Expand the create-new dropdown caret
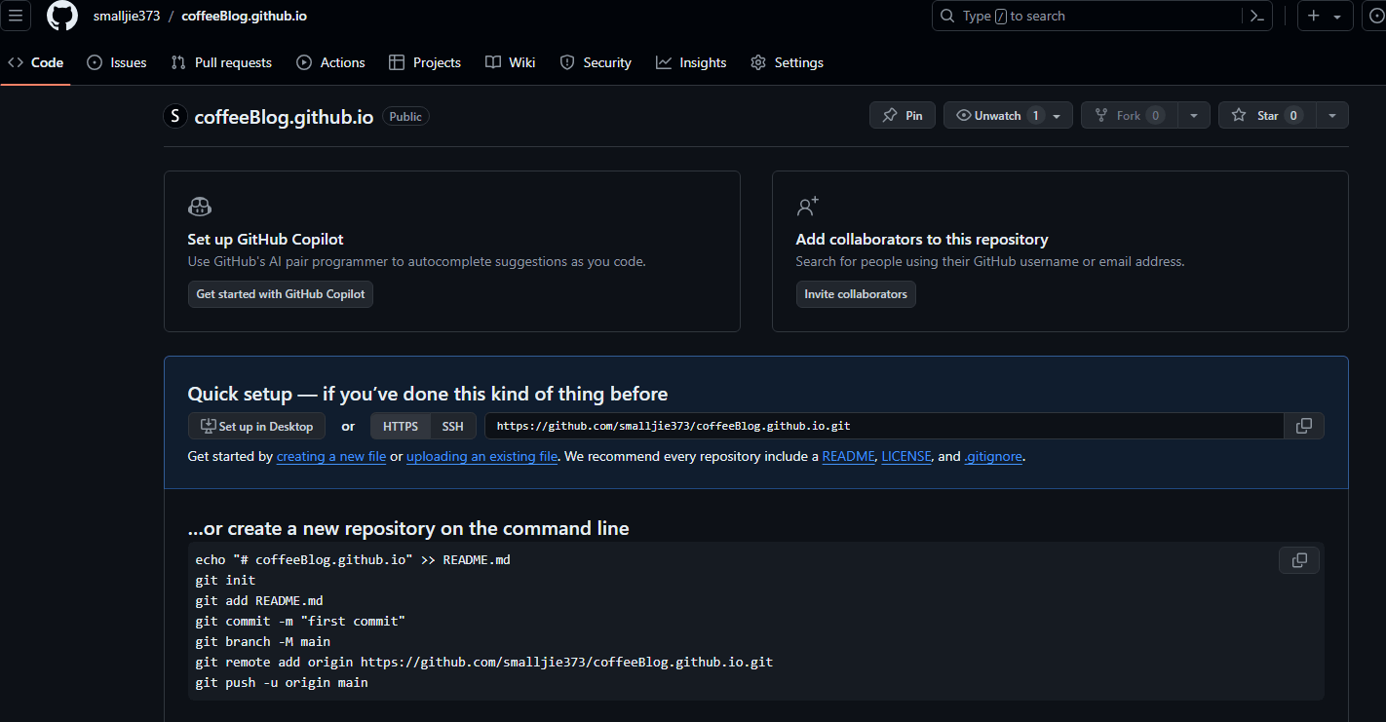The width and height of the screenshot is (1386, 722). pyautogui.click(x=1336, y=18)
